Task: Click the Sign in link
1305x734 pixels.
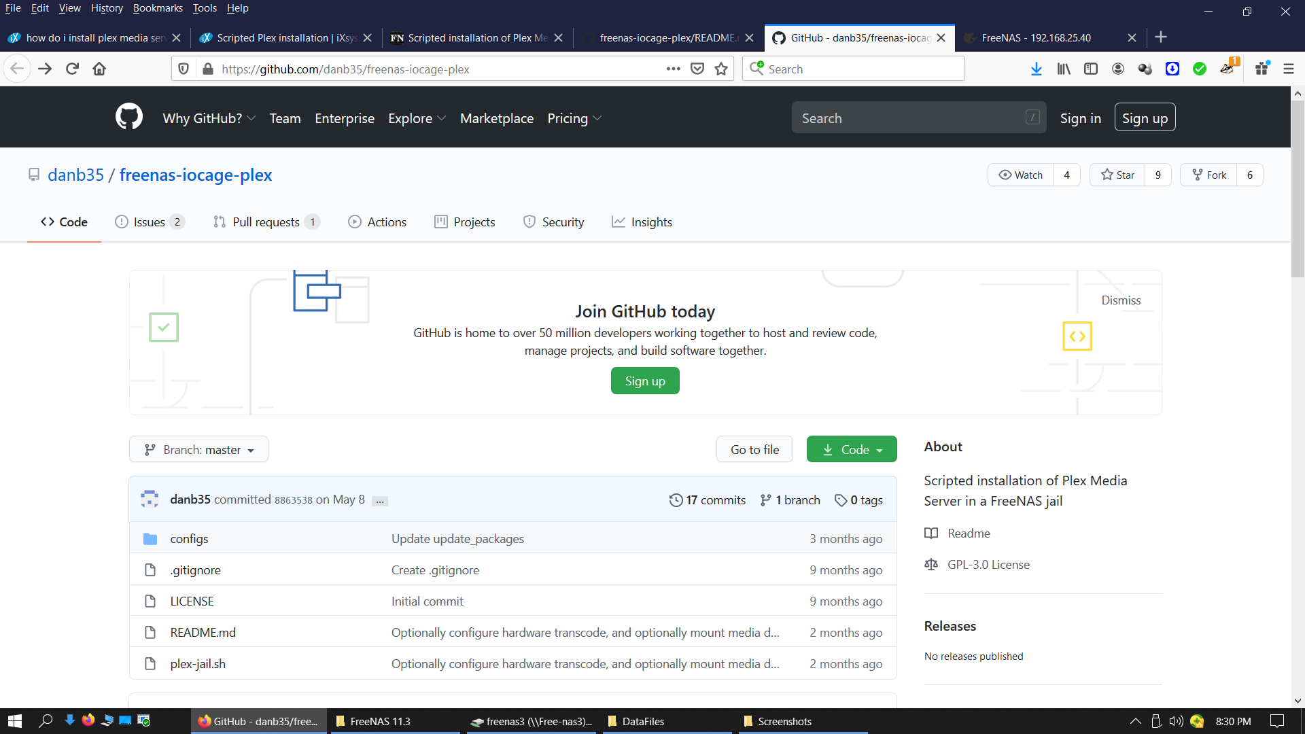Action: coord(1081,118)
